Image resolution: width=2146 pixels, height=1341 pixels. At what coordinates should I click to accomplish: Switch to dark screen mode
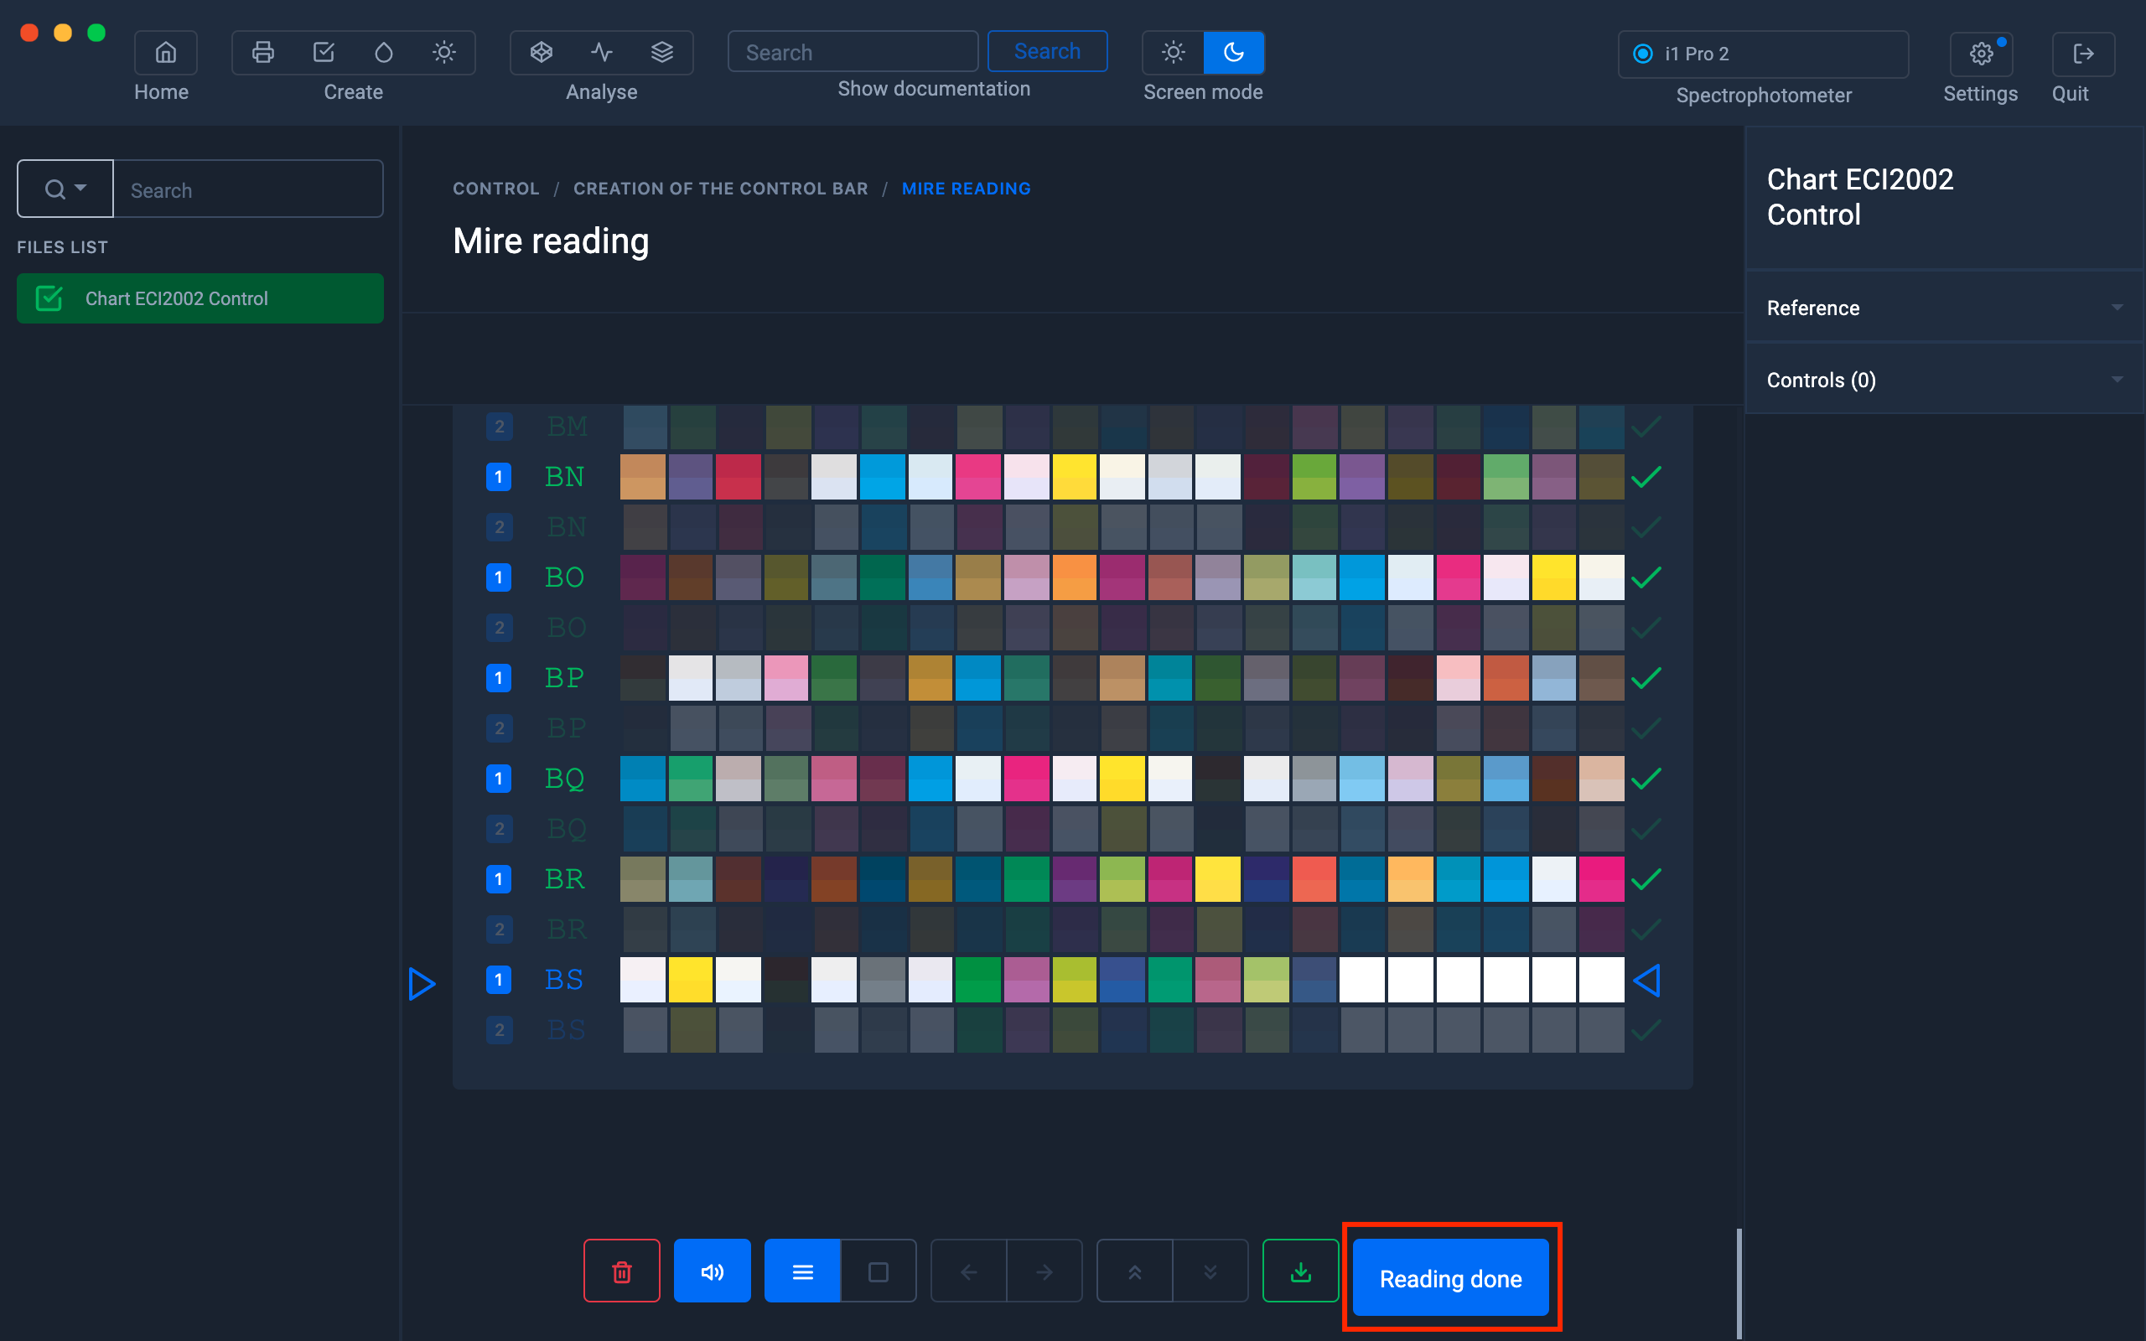[1233, 52]
